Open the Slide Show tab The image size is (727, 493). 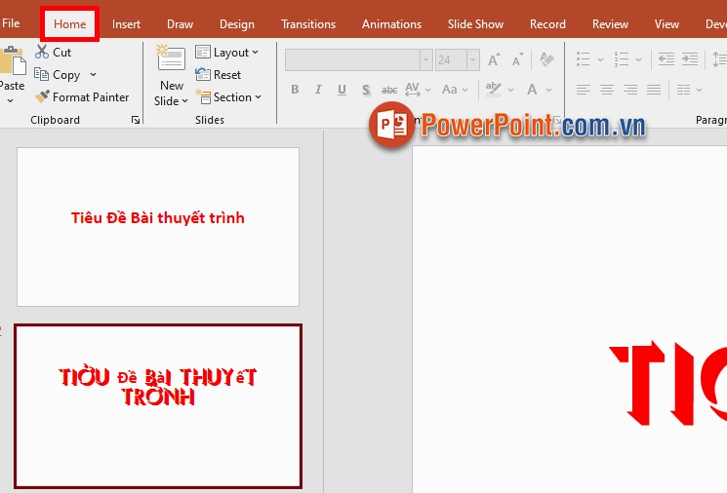[x=475, y=24]
